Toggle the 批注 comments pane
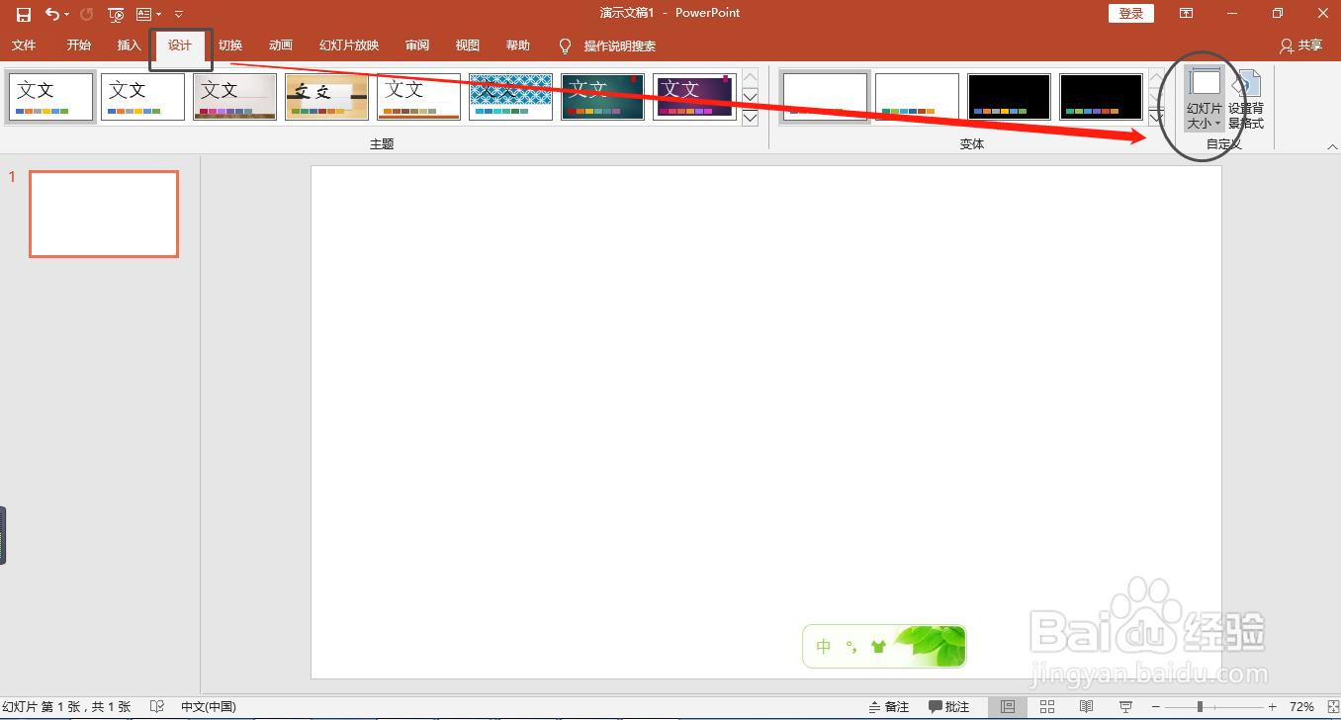This screenshot has width=1341, height=720. click(949, 707)
